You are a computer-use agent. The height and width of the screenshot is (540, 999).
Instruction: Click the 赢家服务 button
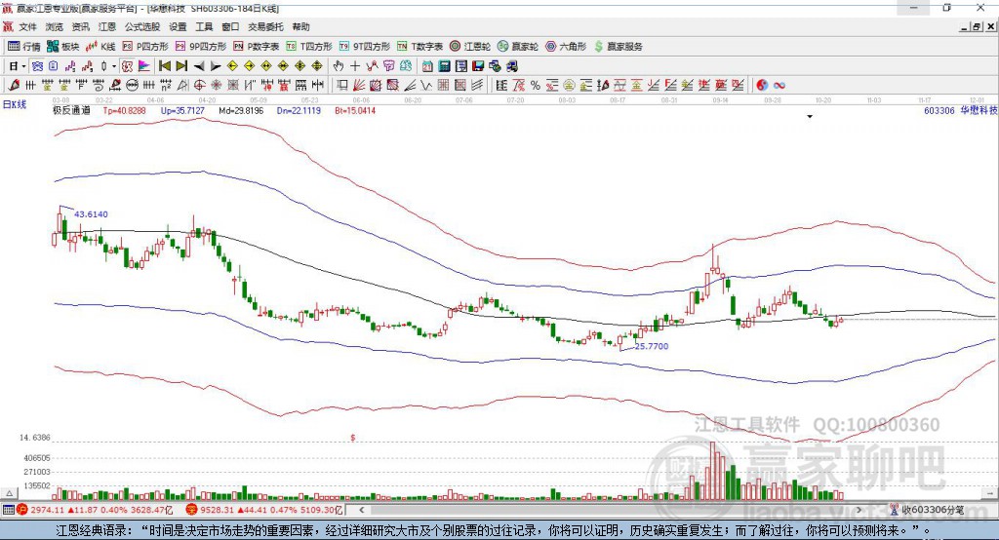pyautogui.click(x=618, y=47)
